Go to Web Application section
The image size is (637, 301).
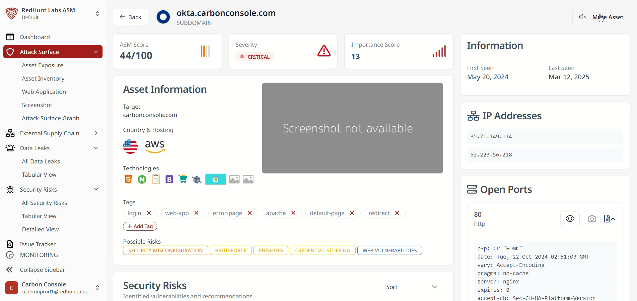[x=44, y=92]
